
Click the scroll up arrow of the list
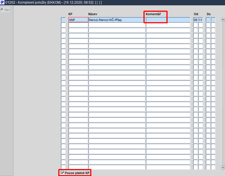pyautogui.click(x=223, y=19)
